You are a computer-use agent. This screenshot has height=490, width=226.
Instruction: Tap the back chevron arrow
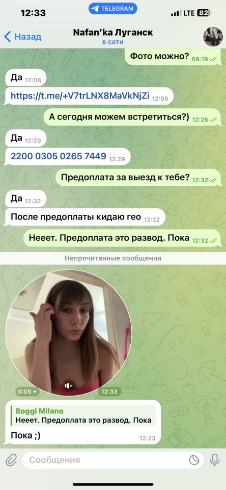coord(8,37)
